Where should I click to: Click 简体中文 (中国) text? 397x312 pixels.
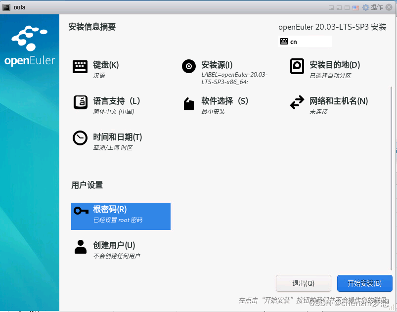114,112
